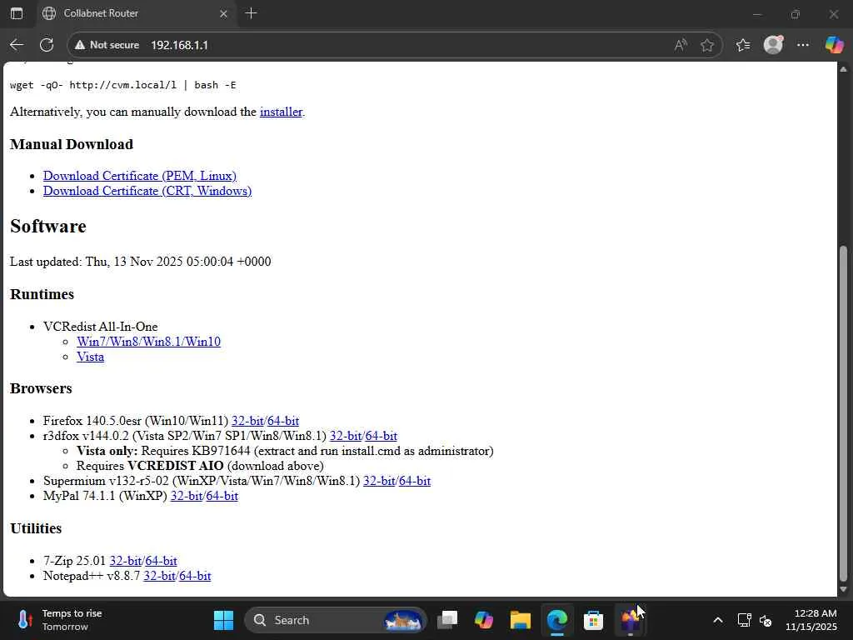Download r3dfox v144.0.2 64-bit
Image resolution: width=853 pixels, height=640 pixels.
pyautogui.click(x=381, y=437)
